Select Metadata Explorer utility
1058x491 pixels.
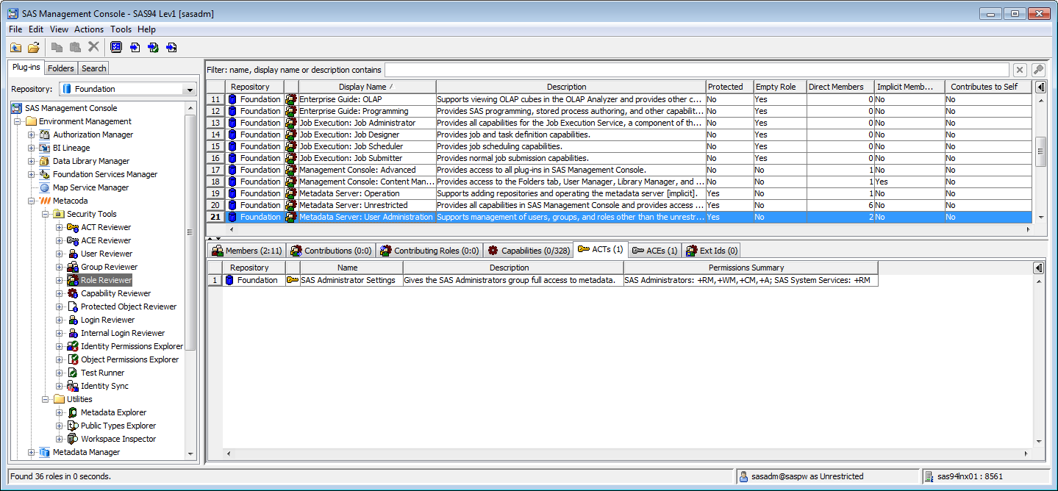coord(113,412)
